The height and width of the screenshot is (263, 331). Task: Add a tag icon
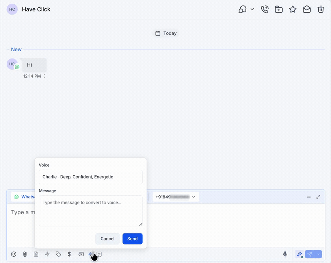pos(58,254)
